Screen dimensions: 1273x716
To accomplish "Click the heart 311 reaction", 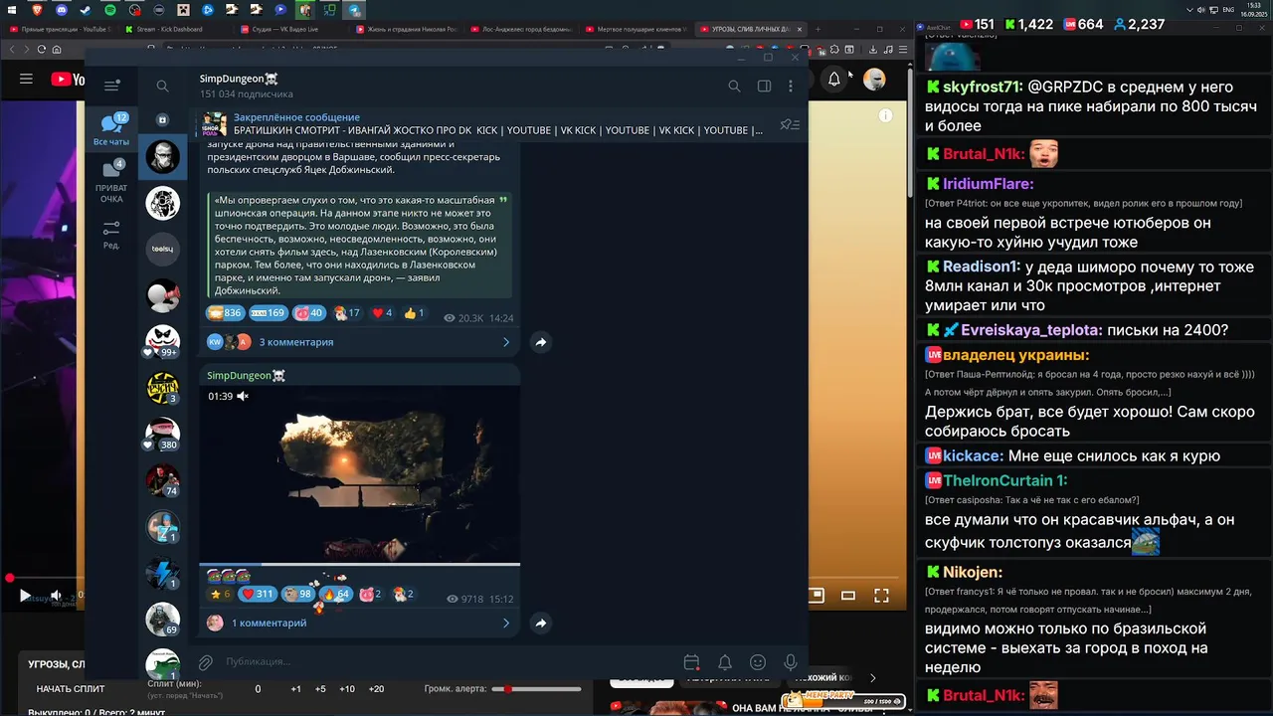I will coord(259,594).
